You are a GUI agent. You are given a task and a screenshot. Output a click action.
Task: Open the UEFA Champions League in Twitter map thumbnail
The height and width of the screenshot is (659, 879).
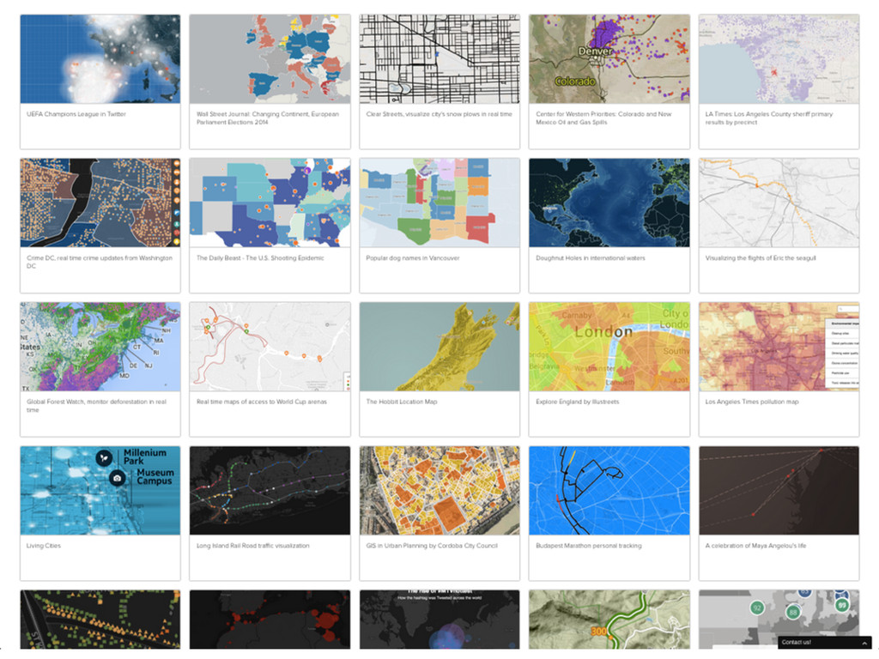(x=100, y=59)
